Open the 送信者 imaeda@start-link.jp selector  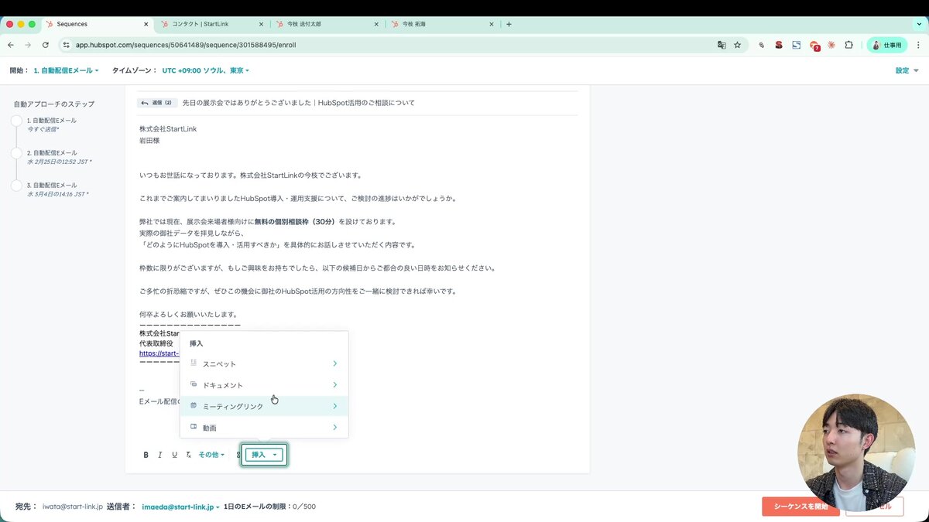click(x=177, y=507)
